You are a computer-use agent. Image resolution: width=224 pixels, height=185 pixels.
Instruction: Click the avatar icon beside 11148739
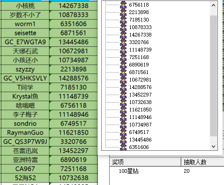pos(123,50)
